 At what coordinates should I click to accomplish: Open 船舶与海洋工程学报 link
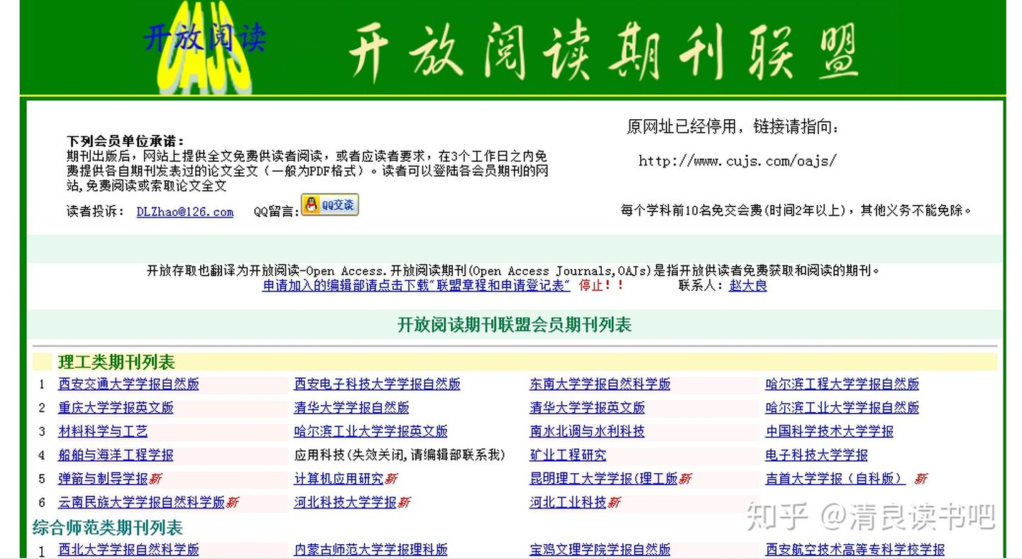(116, 455)
